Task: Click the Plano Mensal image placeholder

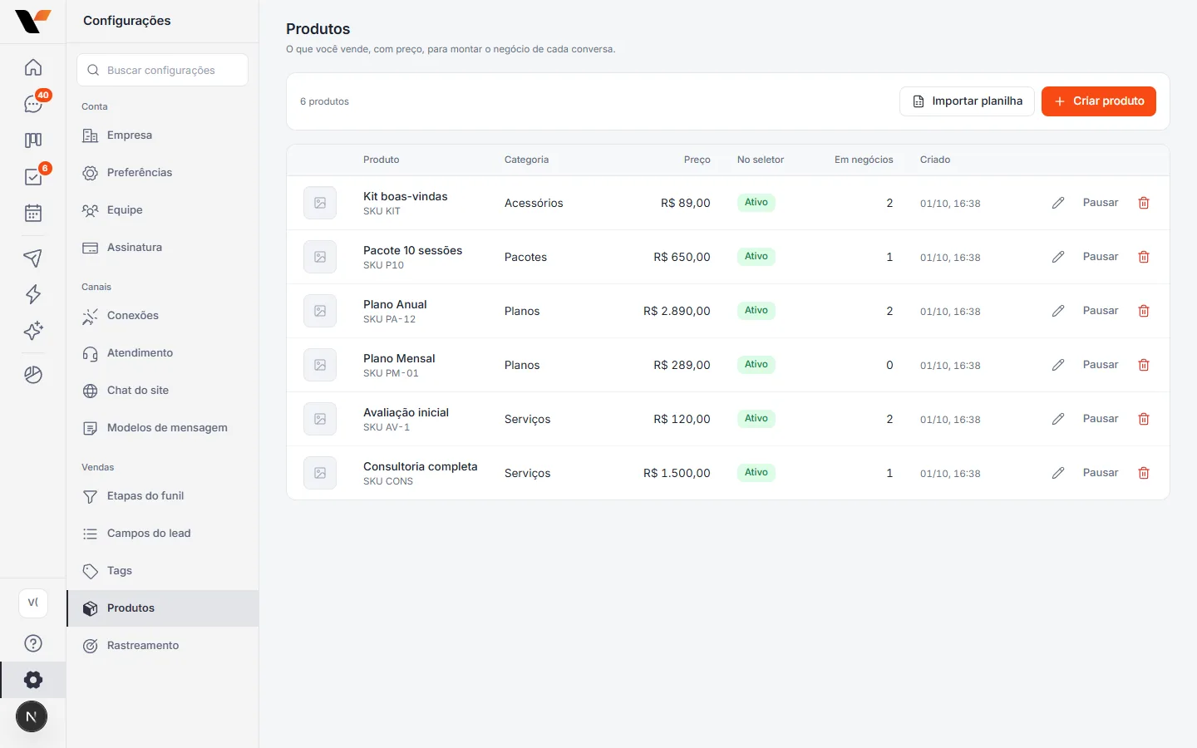Action: click(320, 365)
